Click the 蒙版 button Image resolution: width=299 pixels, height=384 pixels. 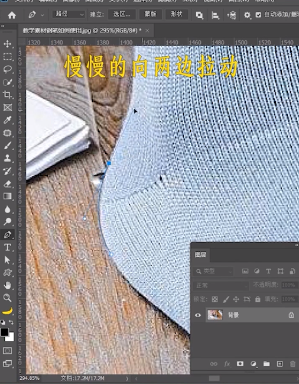(x=150, y=14)
